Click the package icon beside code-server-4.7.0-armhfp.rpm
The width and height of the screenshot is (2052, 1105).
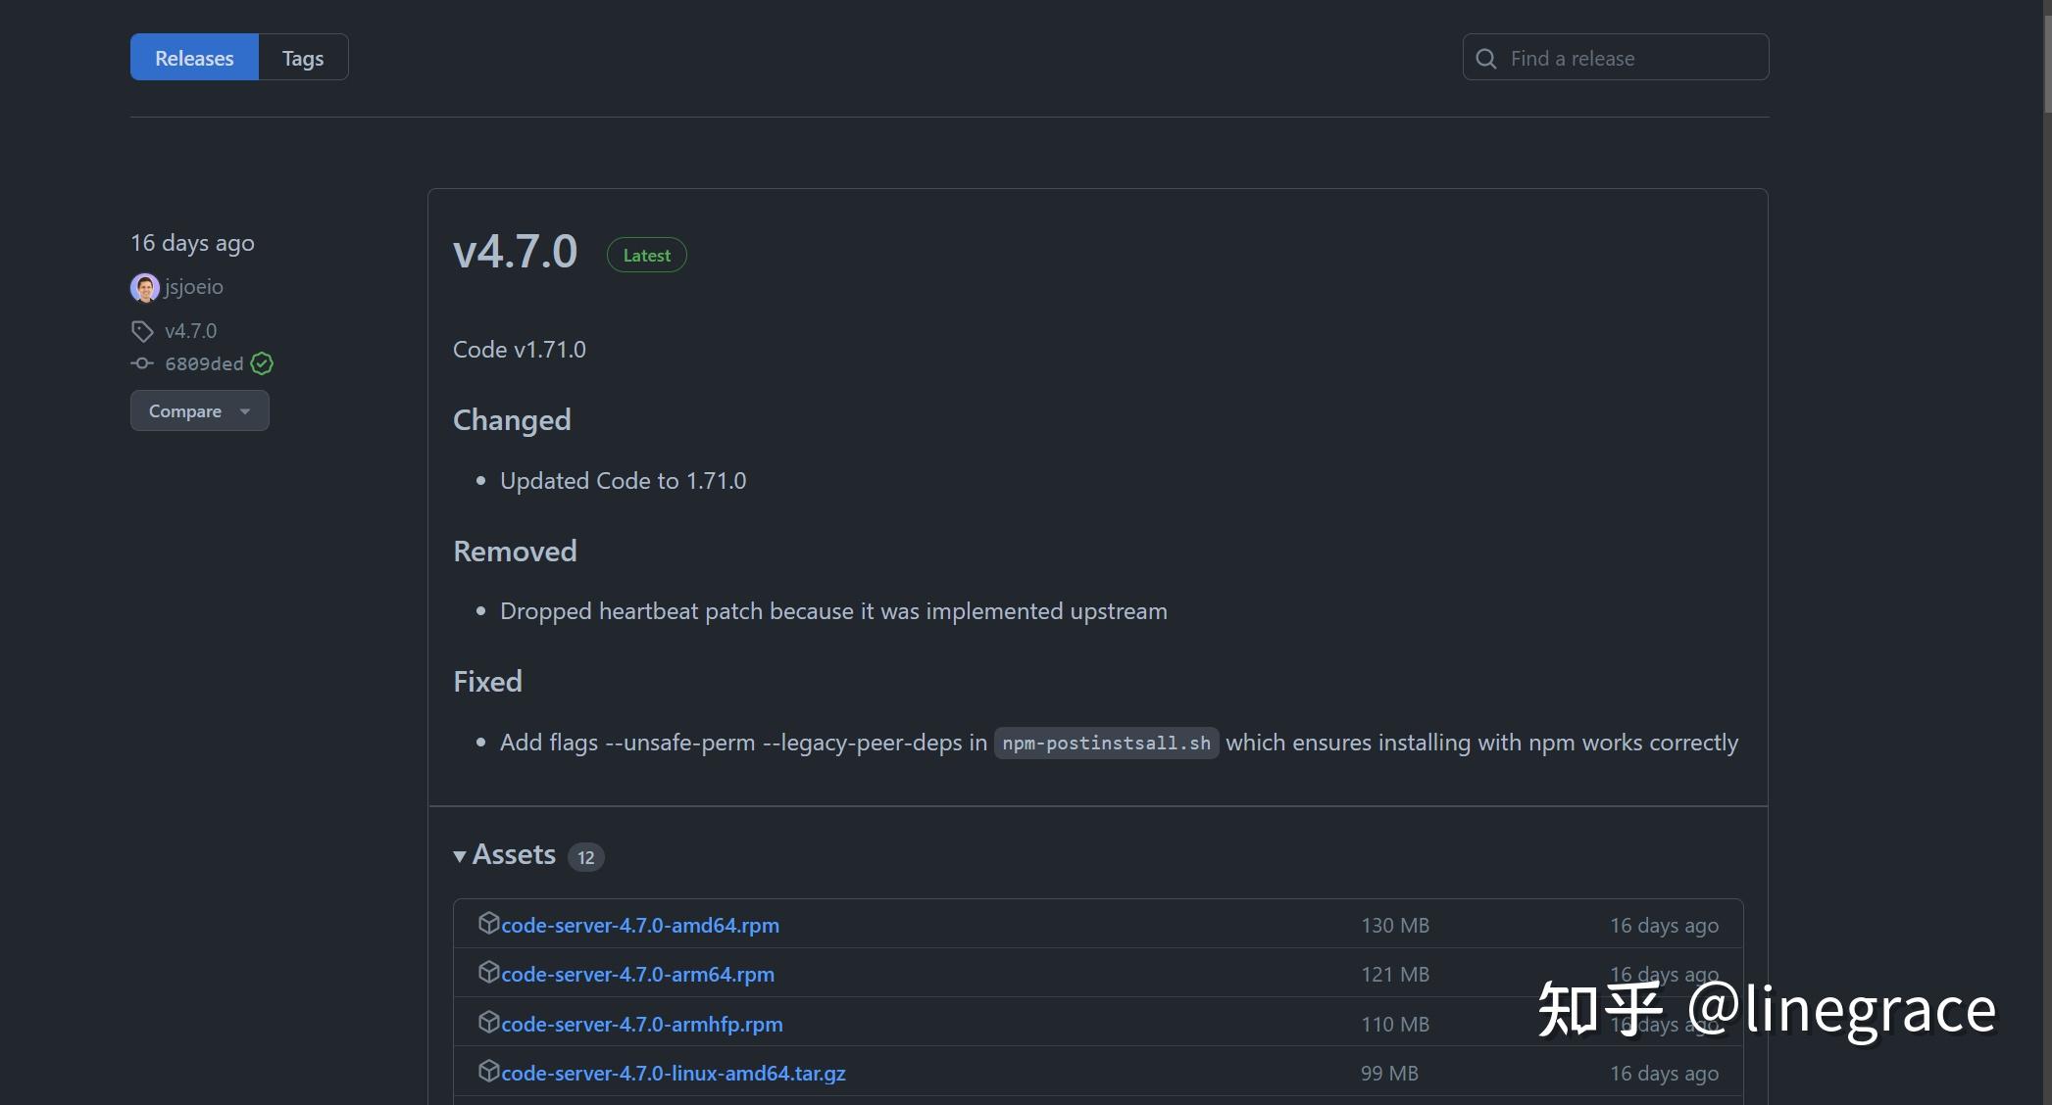(x=490, y=1023)
